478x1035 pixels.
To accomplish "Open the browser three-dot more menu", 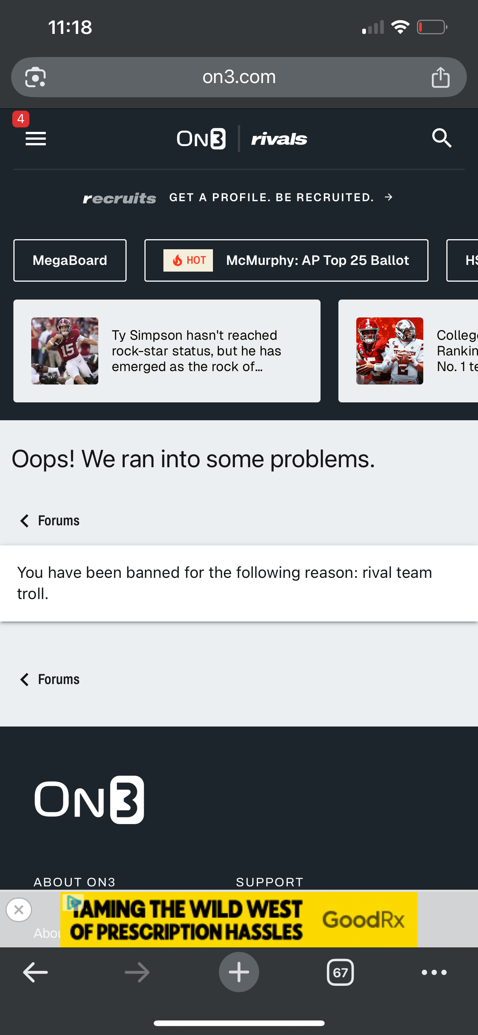I will (x=434, y=972).
